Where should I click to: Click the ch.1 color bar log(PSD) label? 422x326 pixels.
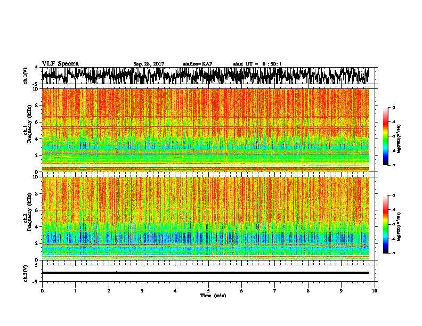tap(399, 139)
